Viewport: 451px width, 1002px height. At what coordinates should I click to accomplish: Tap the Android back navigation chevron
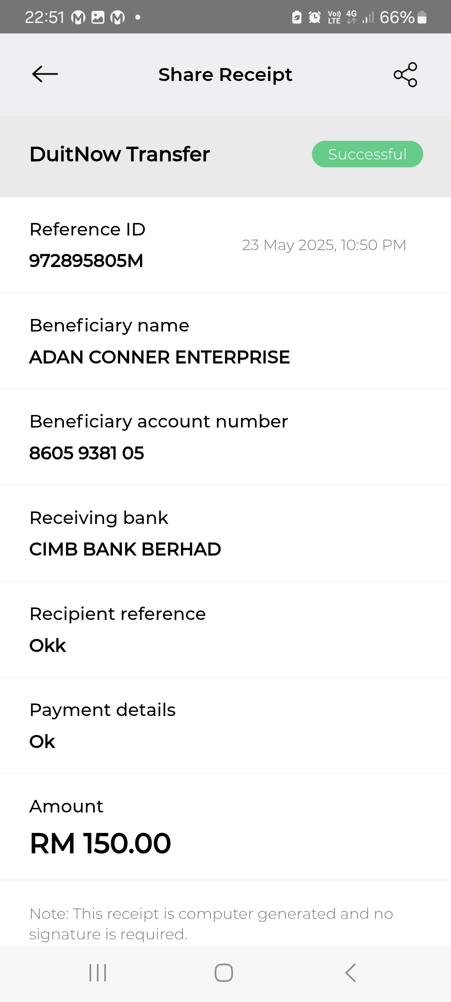351,972
